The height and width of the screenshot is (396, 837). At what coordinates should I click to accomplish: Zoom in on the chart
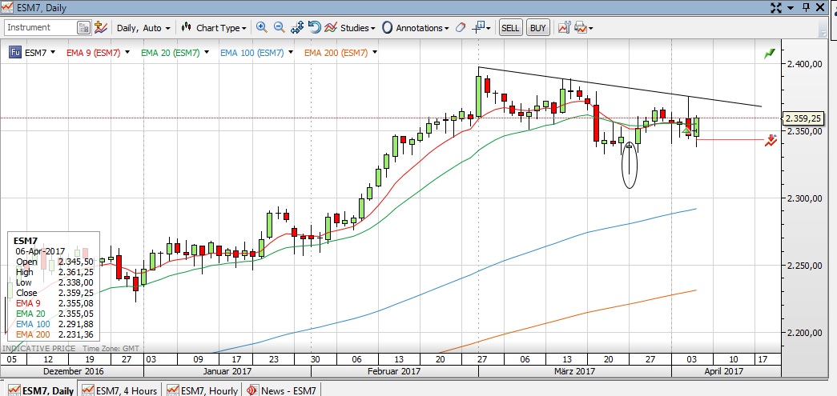click(262, 27)
